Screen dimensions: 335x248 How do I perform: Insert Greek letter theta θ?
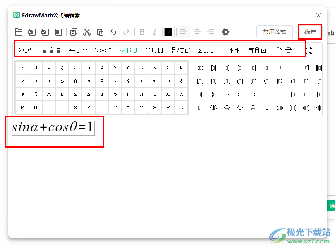(75, 81)
